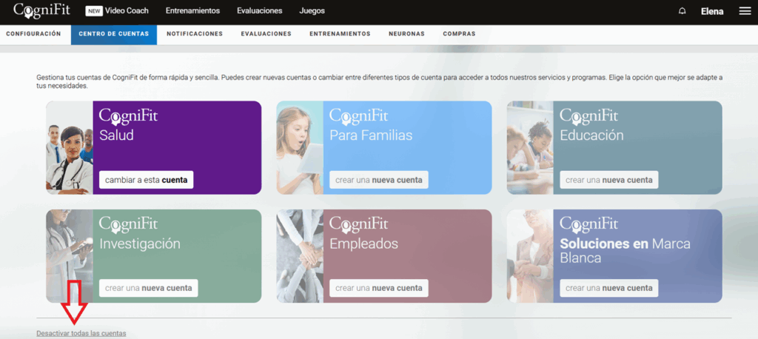Open Juegos in top navigation
The height and width of the screenshot is (339, 758).
(312, 11)
